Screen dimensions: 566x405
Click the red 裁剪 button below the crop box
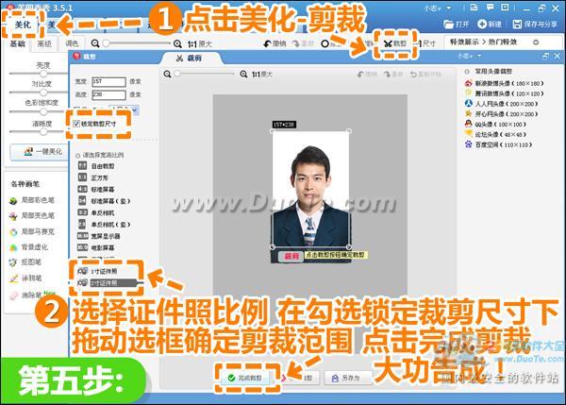click(291, 256)
